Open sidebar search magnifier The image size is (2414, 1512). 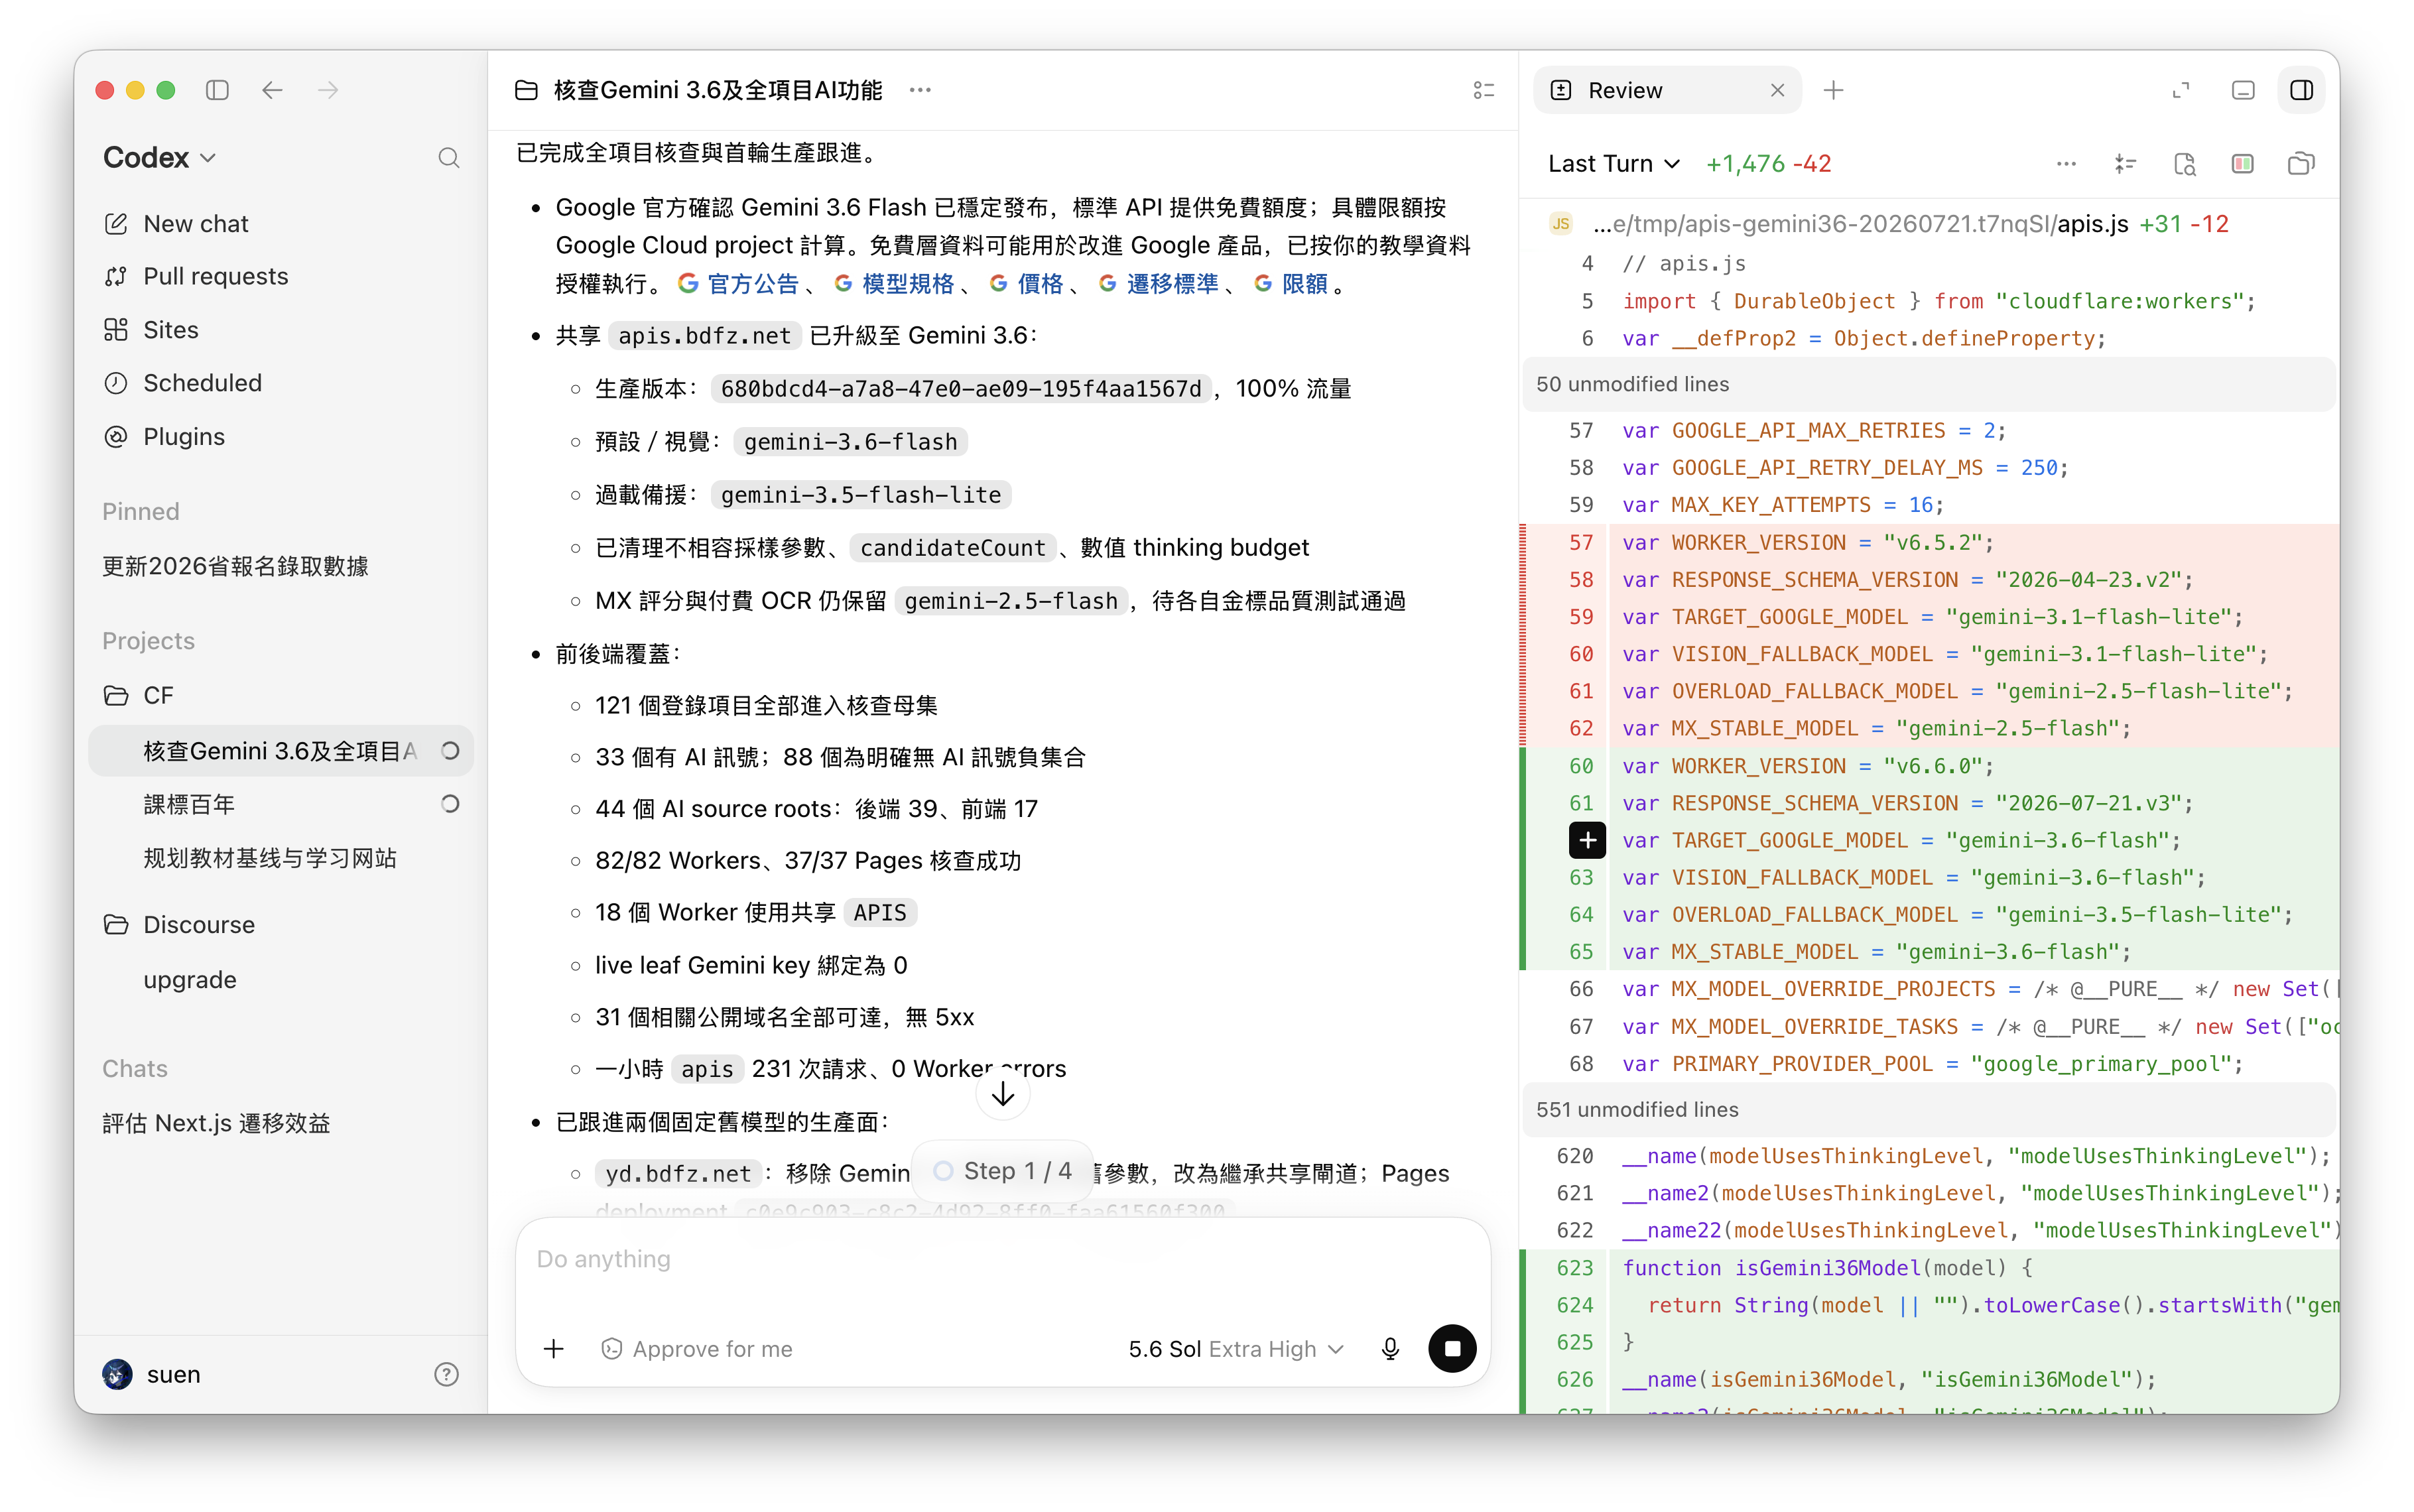[x=449, y=158]
